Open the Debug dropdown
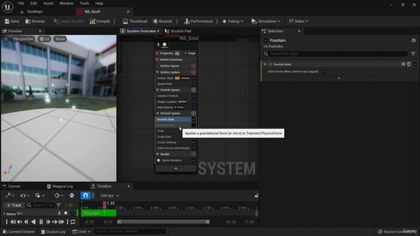420x236 pixels. coord(233,21)
